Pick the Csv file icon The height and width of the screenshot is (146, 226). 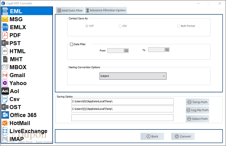pyautogui.click(x=5, y=99)
